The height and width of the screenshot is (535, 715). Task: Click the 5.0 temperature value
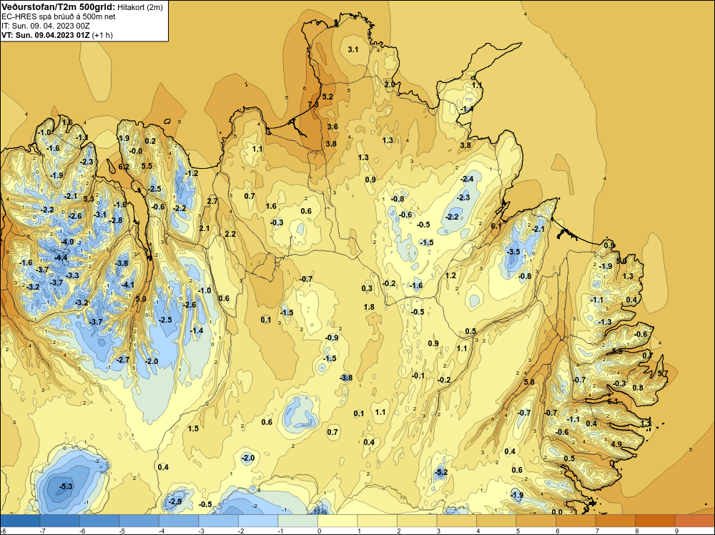[x=621, y=261]
